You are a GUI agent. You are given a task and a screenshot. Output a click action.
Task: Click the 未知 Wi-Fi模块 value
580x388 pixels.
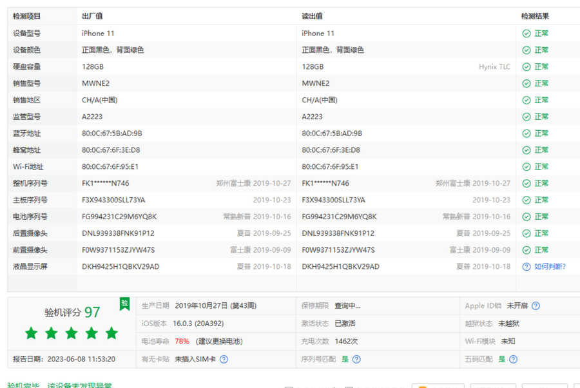(x=508, y=342)
